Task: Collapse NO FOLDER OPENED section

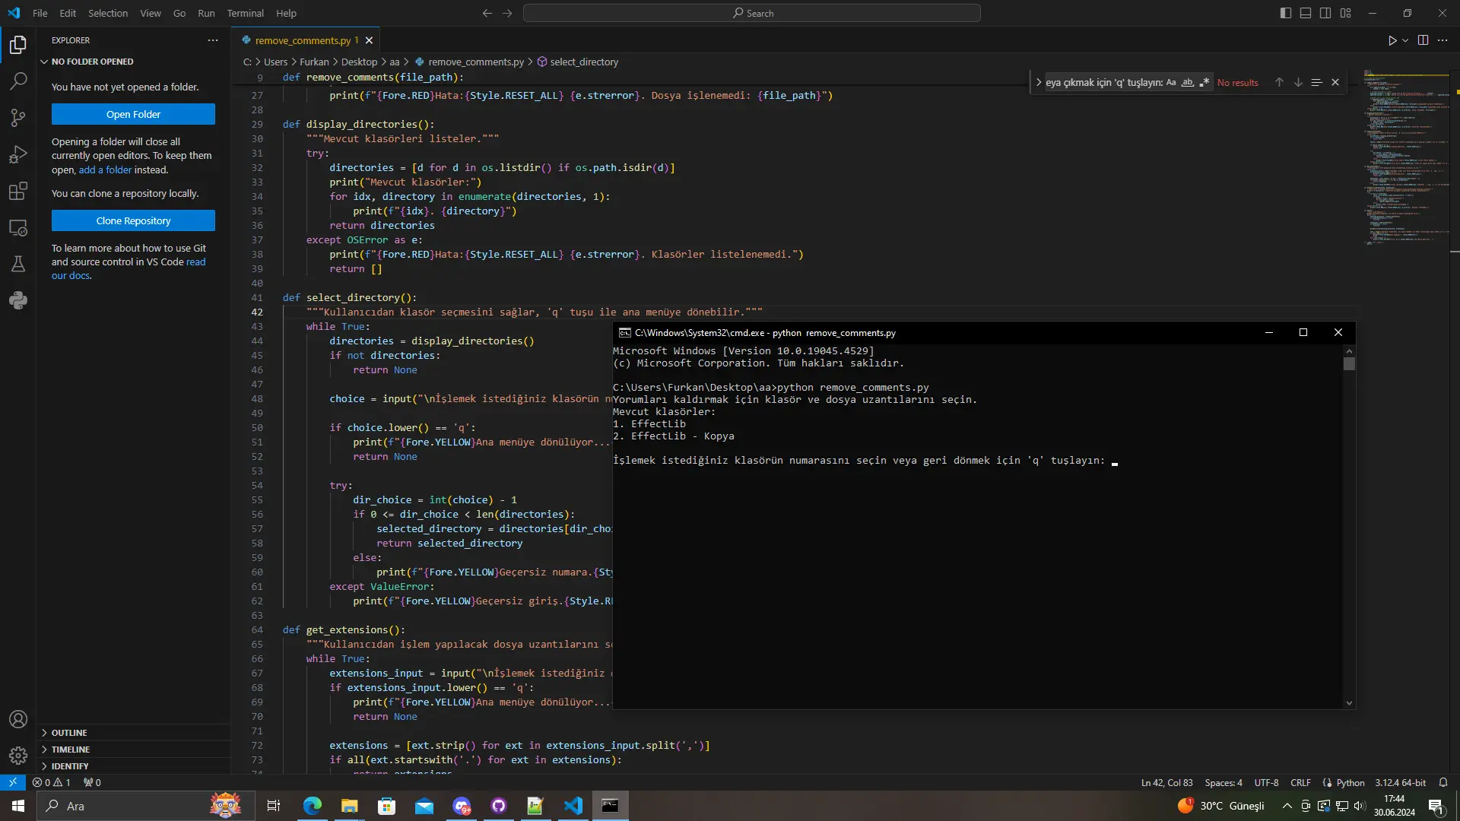Action: click(x=134, y=62)
